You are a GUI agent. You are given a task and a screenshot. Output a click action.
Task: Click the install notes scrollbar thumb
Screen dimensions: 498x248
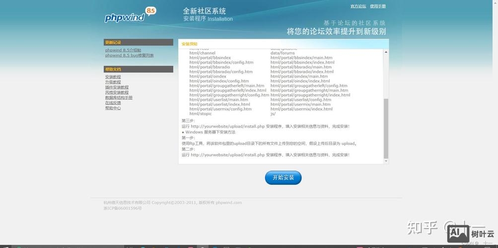click(386, 128)
